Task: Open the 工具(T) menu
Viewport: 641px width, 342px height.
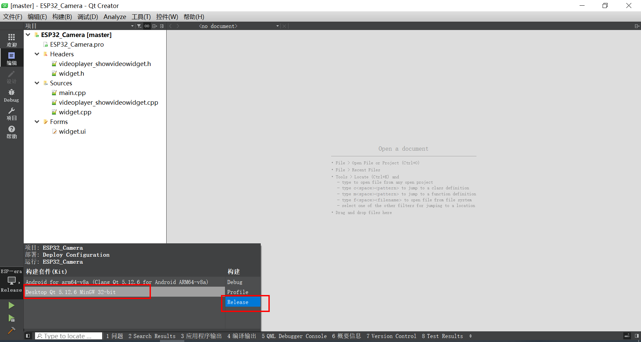Action: (x=141, y=17)
